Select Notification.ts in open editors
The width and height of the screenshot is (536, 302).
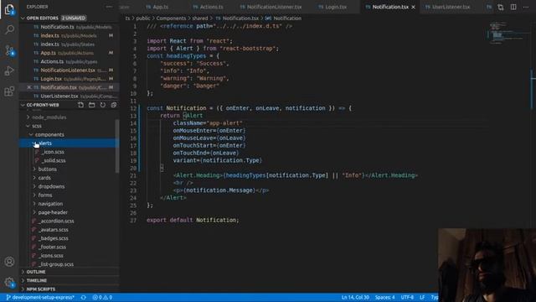coord(69,27)
